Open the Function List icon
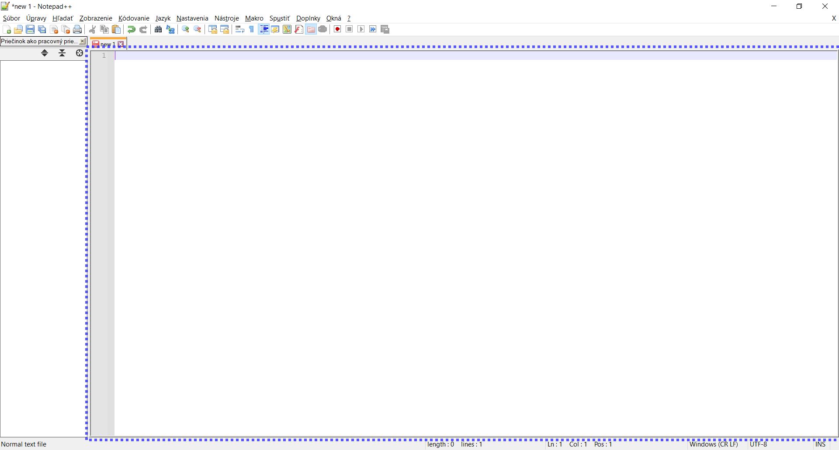This screenshot has width=839, height=450. click(x=299, y=29)
